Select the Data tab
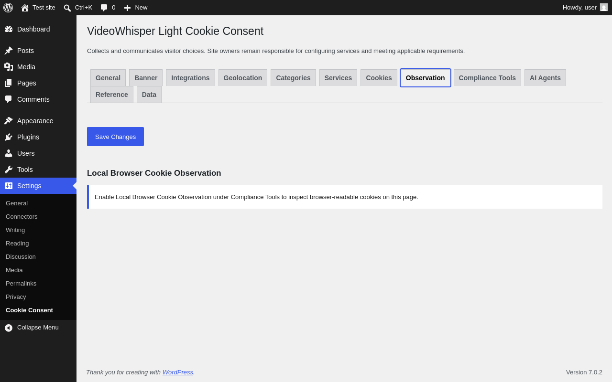 [149, 95]
